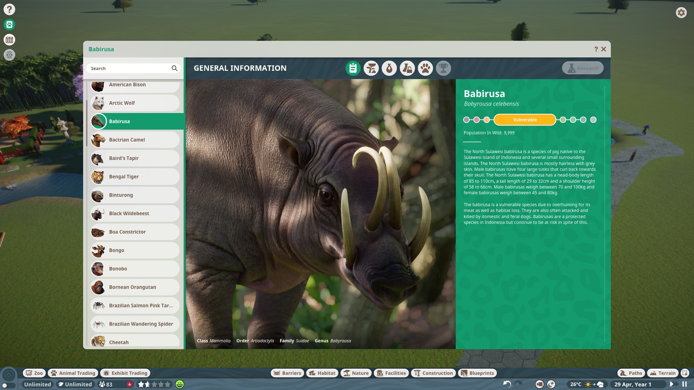Select Brazilian Salmon Pink Tarantula entry
Viewport: 694px width, 390px height.
[x=135, y=305]
